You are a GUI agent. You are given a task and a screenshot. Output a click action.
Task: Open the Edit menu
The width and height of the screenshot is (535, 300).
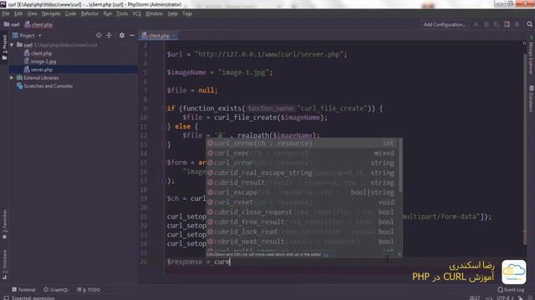[18, 13]
